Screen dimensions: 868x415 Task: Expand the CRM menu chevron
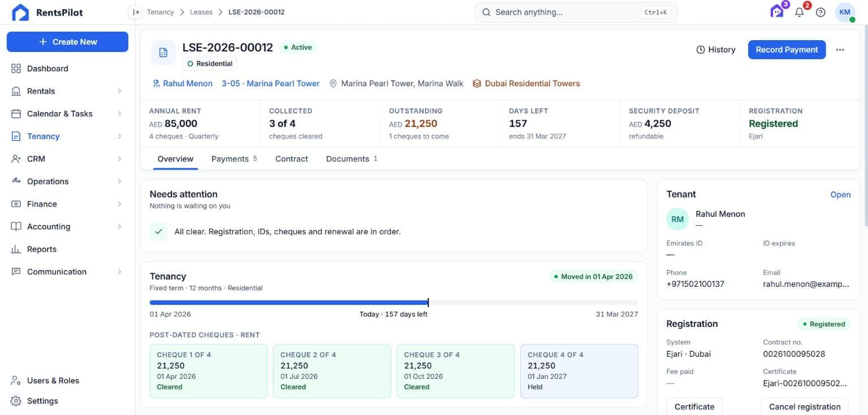[119, 159]
